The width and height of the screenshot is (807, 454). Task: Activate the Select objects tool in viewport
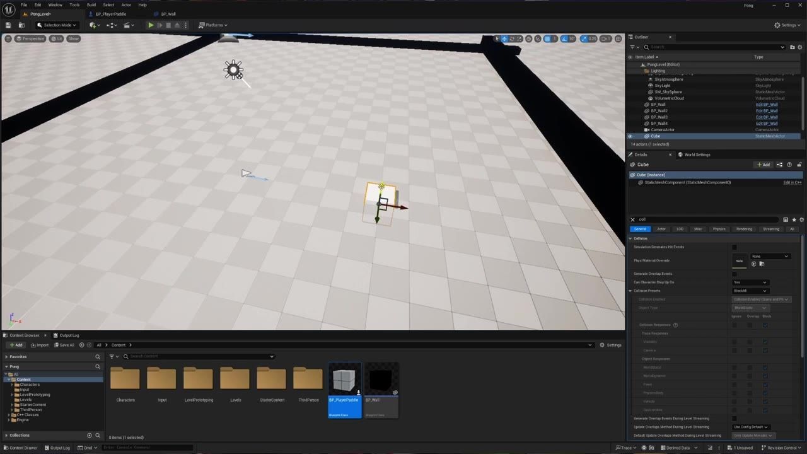point(496,38)
